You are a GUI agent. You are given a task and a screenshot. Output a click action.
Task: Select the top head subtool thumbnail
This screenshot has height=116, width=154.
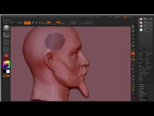point(141,19)
